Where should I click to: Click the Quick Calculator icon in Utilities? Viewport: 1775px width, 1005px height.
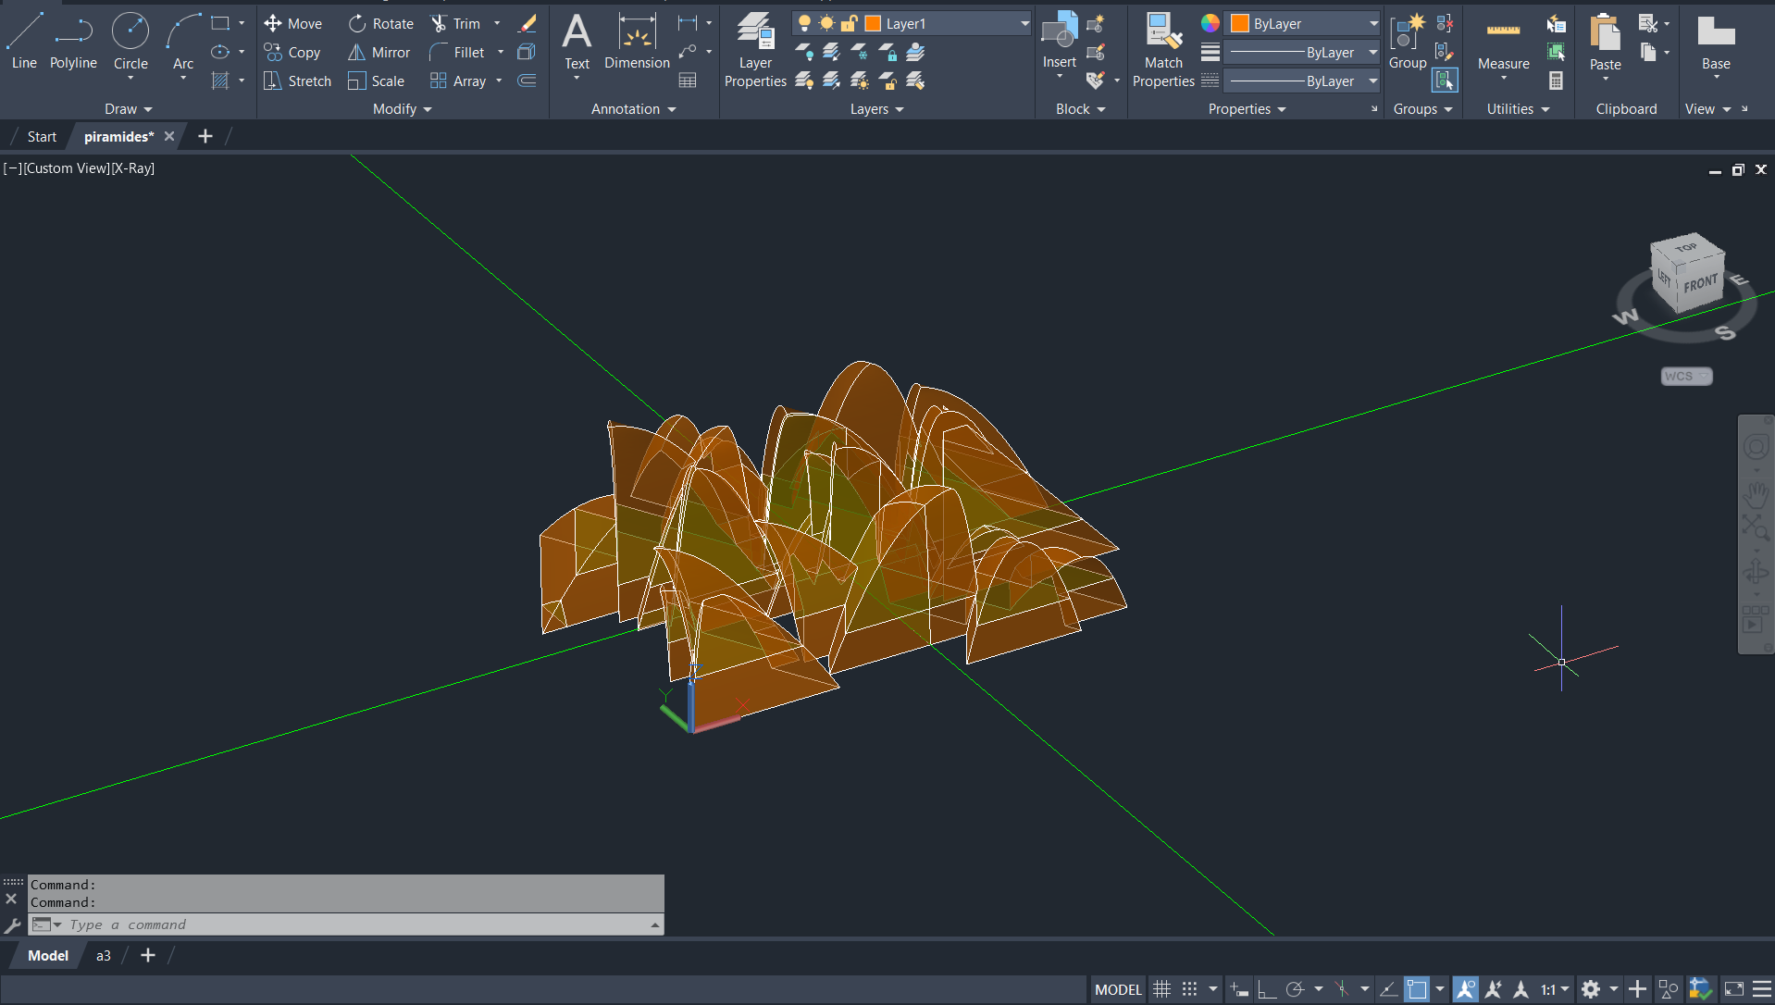click(1556, 81)
